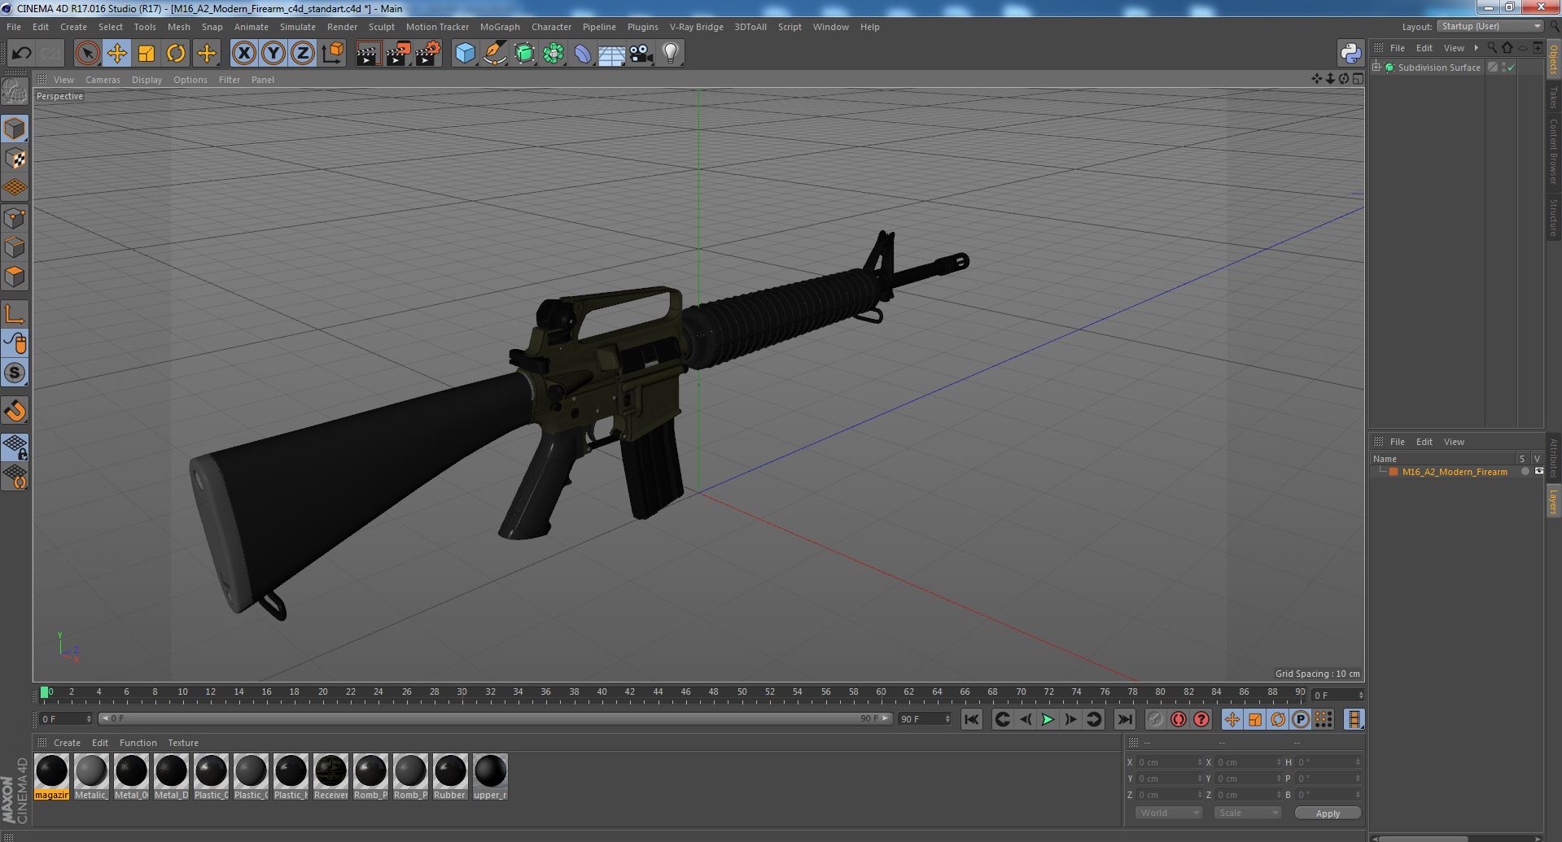Image resolution: width=1562 pixels, height=842 pixels.
Task: Open material manager Texture menu
Action: (x=183, y=743)
